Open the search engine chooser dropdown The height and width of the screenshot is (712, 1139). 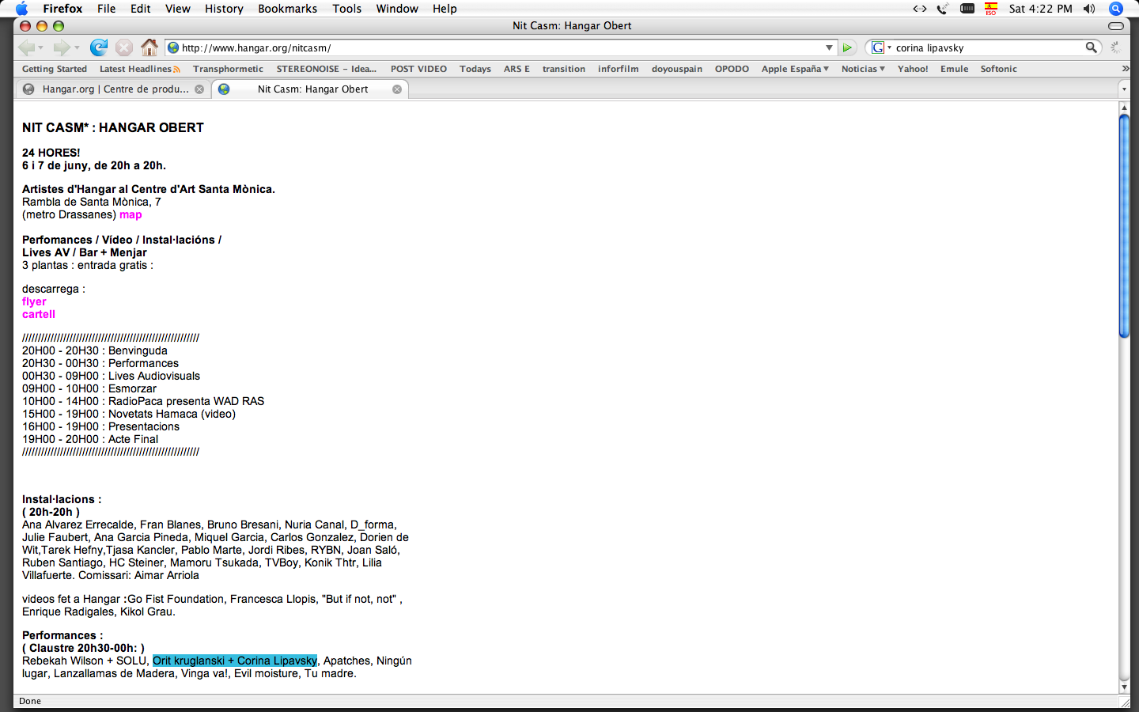click(880, 47)
